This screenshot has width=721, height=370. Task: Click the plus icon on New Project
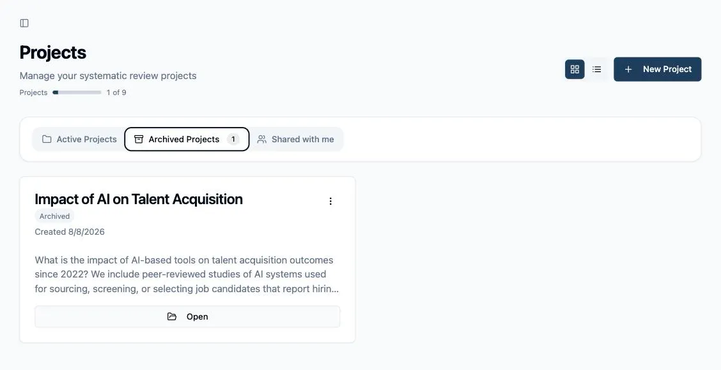click(x=628, y=70)
